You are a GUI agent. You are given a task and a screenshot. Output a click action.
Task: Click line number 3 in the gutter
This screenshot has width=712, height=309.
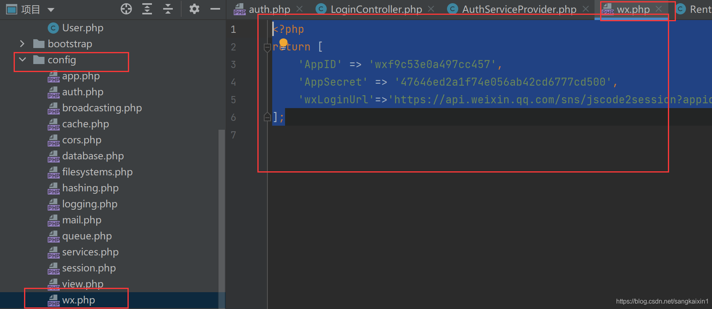coord(233,64)
